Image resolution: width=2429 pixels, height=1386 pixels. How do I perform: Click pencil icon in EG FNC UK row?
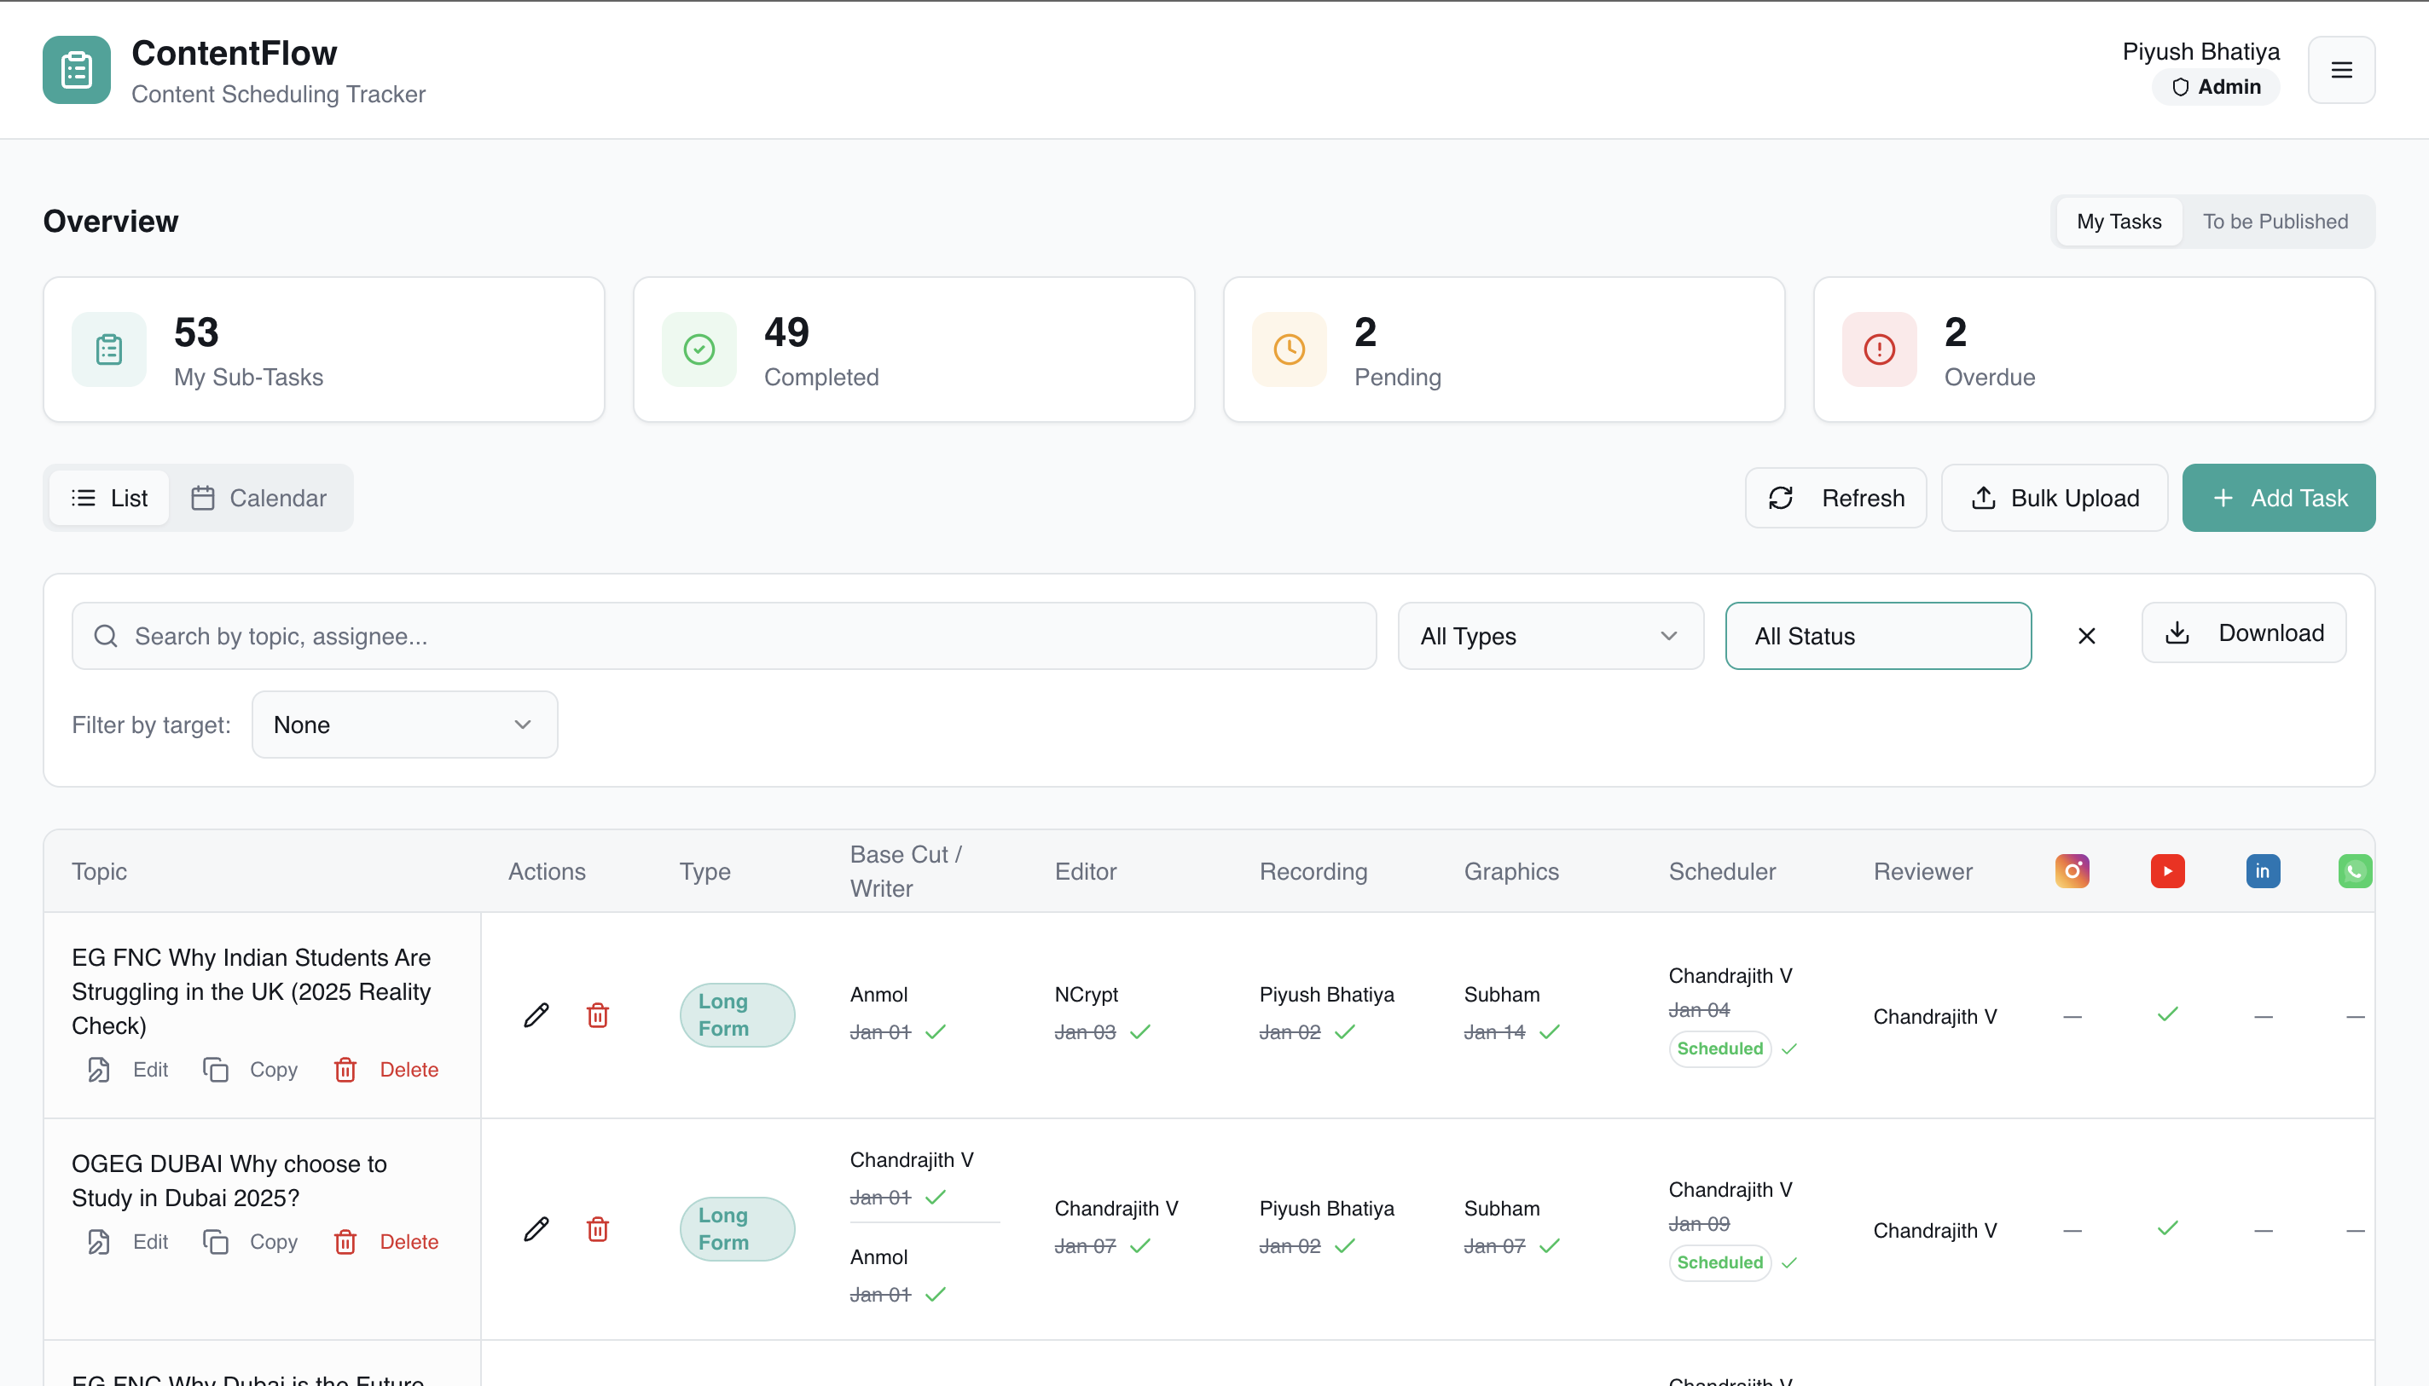[x=536, y=1014]
